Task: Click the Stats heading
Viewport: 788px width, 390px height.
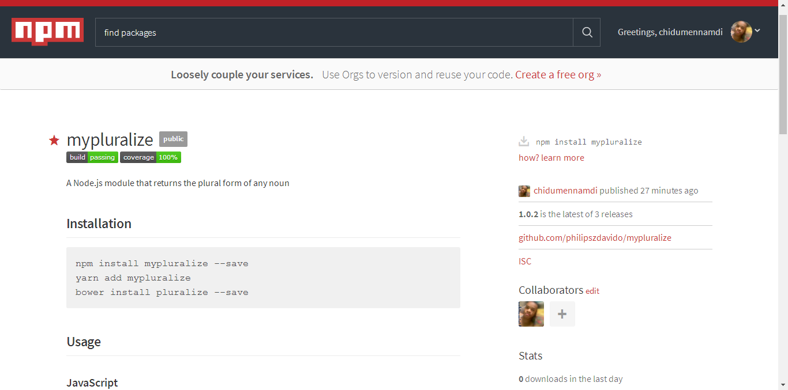Action: [531, 355]
